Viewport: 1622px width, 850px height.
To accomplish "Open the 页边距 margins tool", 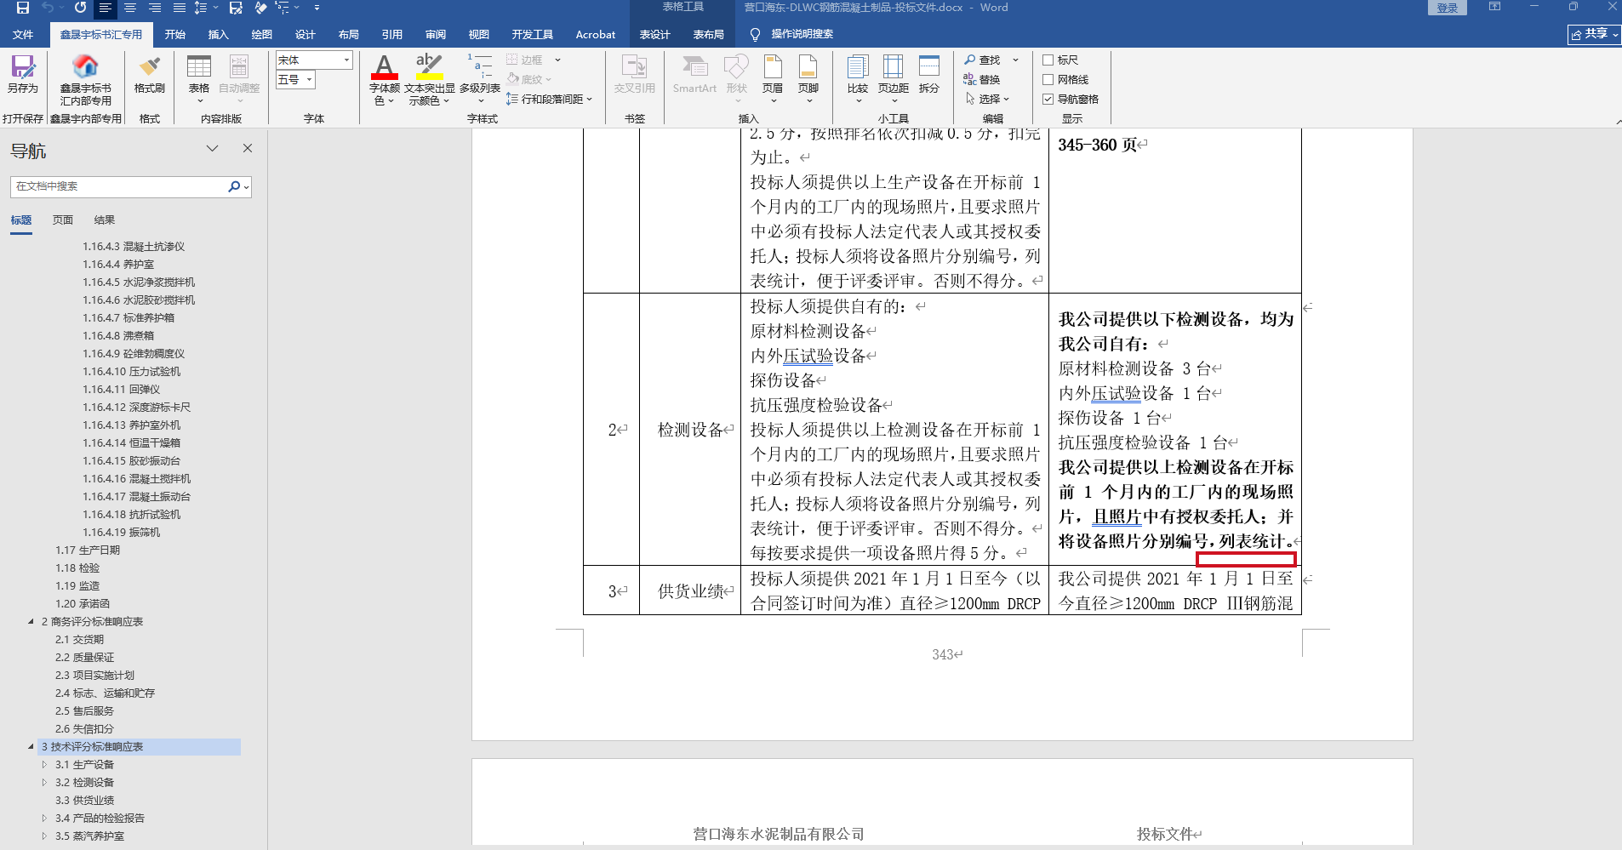I will click(894, 68).
